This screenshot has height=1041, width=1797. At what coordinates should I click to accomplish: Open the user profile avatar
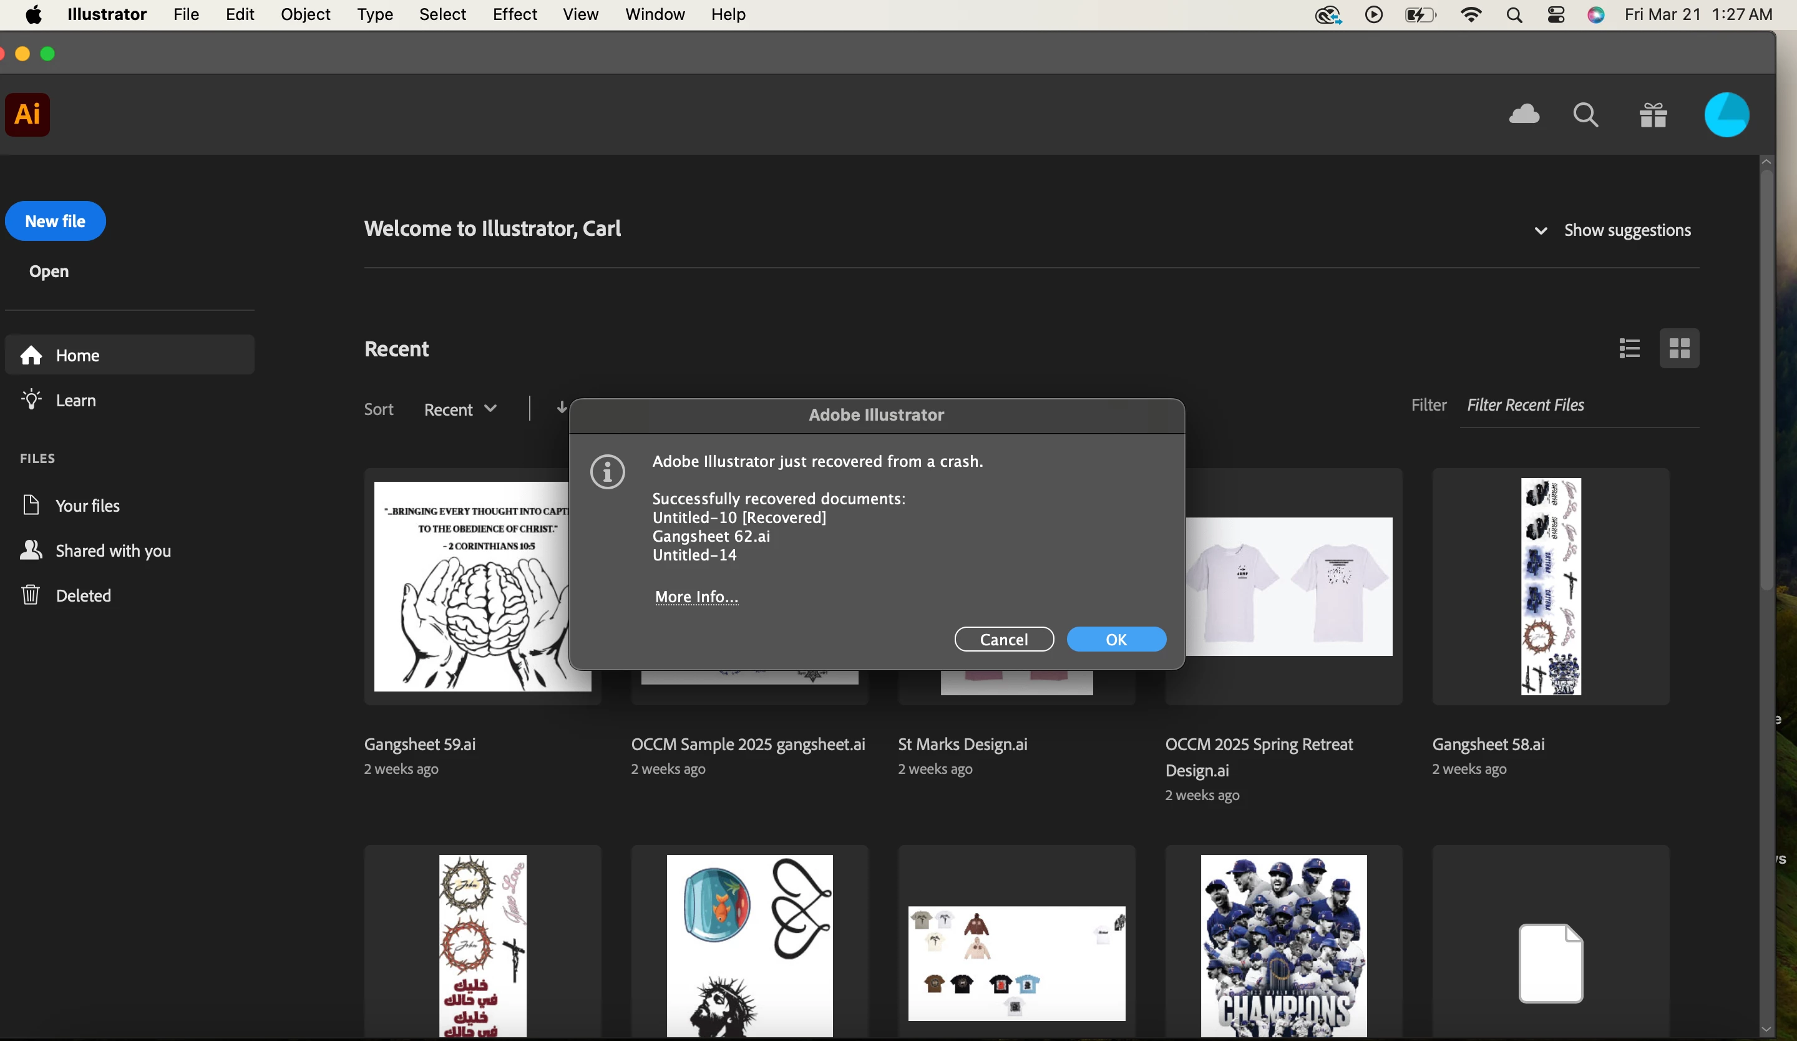pyautogui.click(x=1726, y=114)
